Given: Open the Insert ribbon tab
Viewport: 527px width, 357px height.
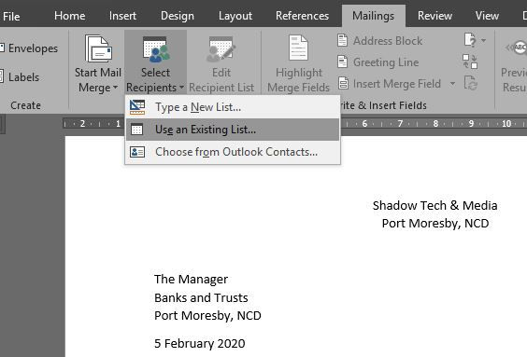Looking at the screenshot, I should click(x=122, y=16).
